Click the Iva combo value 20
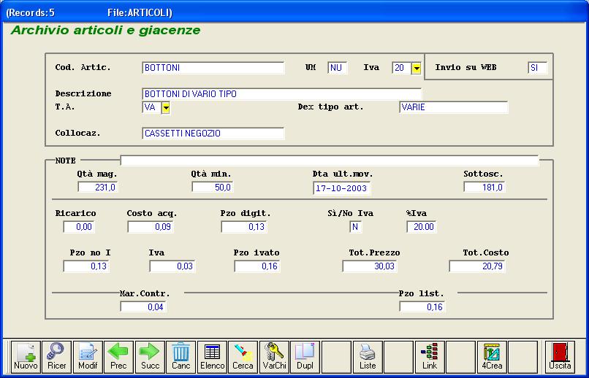Viewport: 589px width, 378px height. click(x=401, y=69)
